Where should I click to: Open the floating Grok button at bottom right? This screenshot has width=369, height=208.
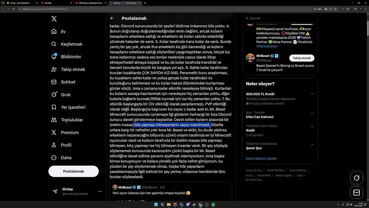(357, 178)
